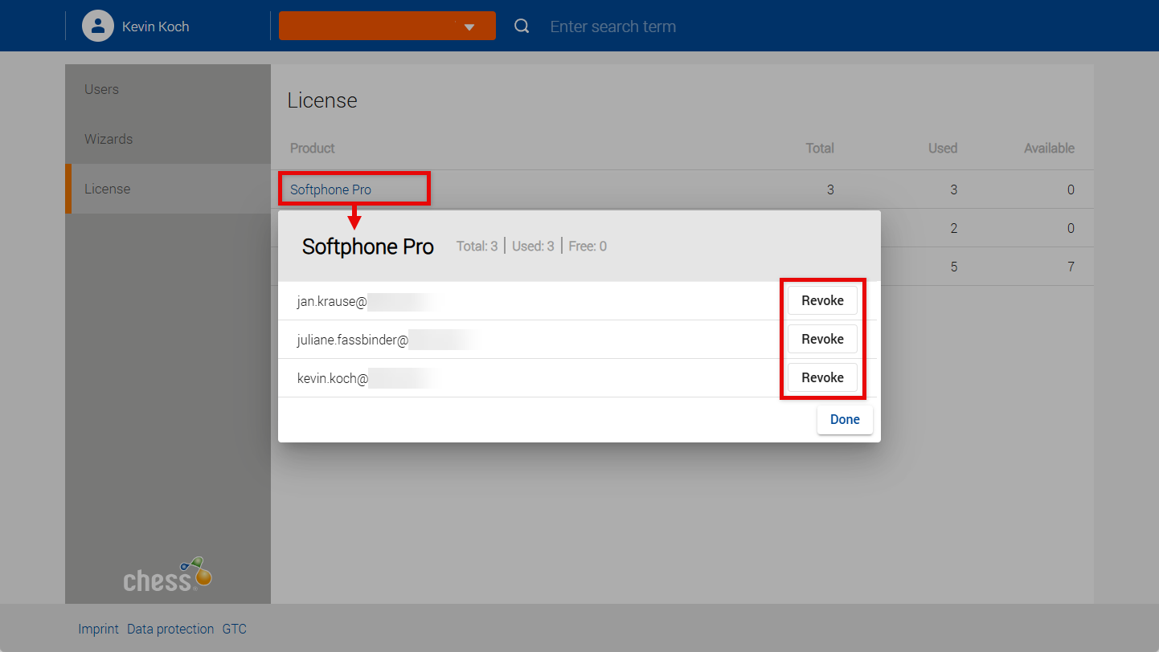The width and height of the screenshot is (1159, 652).
Task: Open the Wizards sidebar section
Action: tap(109, 139)
